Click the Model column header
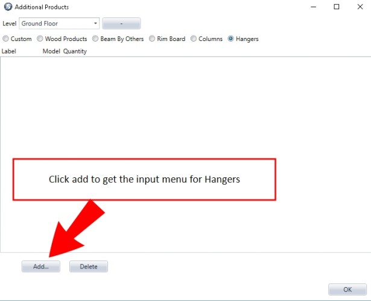 51,51
